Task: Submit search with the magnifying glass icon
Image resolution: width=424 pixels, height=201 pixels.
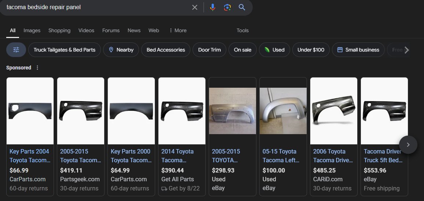Action: click(x=242, y=7)
